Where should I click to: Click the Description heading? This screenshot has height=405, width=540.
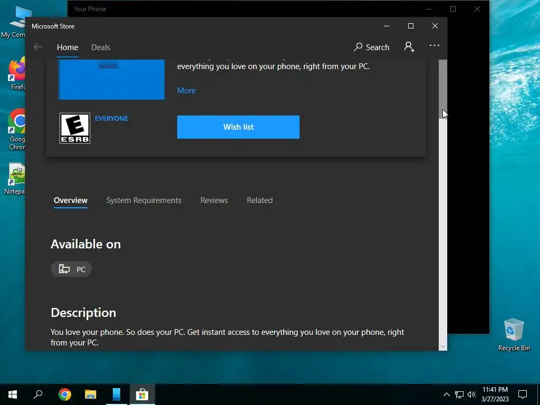[83, 313]
